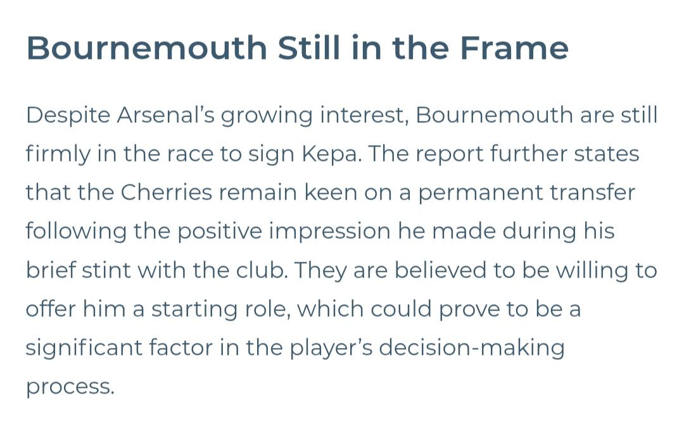This screenshot has width=684, height=424.
Task: Click the 'Bournemouth Still in the Frame' heading
Action: [297, 48]
